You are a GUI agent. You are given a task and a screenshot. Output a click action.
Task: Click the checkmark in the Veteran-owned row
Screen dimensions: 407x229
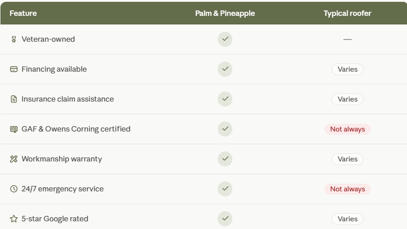coord(225,39)
